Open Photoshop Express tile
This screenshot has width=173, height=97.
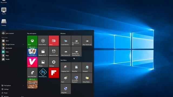pyautogui.click(x=43, y=73)
